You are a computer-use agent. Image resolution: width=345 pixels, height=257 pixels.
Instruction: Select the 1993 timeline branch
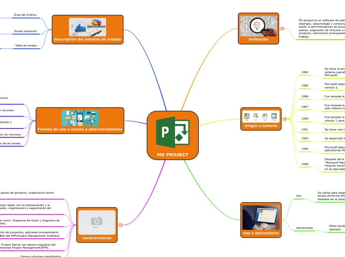click(x=305, y=138)
